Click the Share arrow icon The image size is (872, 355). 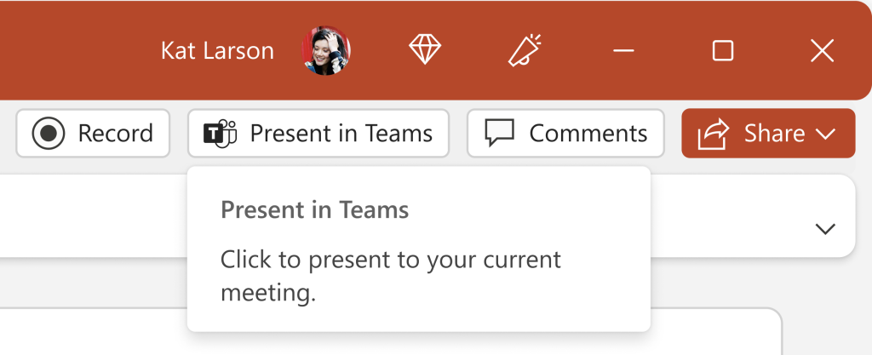[714, 134]
